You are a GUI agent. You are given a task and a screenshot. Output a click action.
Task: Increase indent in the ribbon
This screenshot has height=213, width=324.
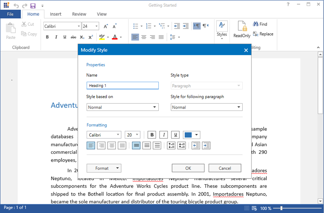(186, 26)
